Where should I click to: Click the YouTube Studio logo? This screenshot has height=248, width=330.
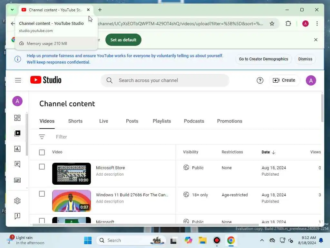coord(46,80)
